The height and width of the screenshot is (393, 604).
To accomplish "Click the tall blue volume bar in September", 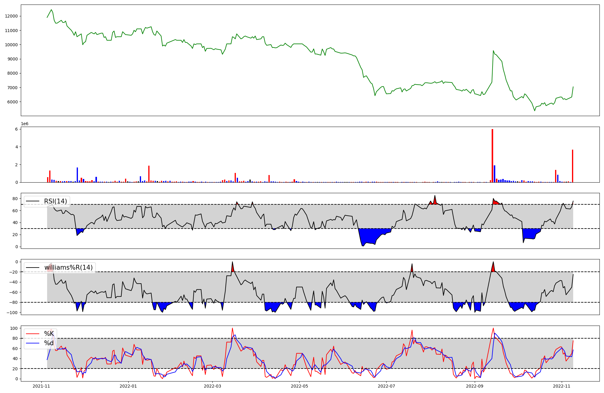I will 494,174.
